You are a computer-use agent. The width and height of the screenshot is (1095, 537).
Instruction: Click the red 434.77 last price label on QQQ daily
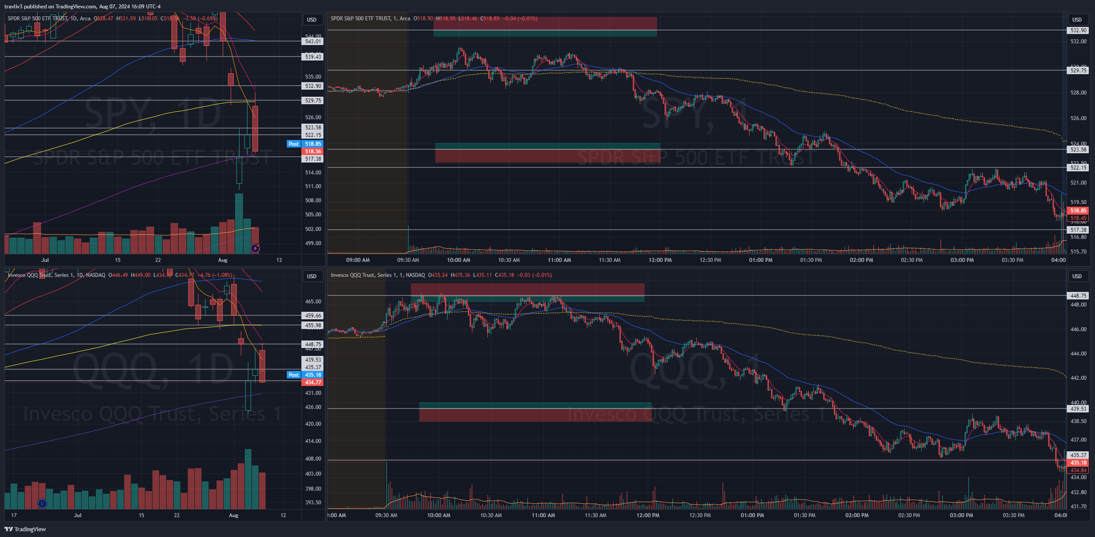point(313,382)
